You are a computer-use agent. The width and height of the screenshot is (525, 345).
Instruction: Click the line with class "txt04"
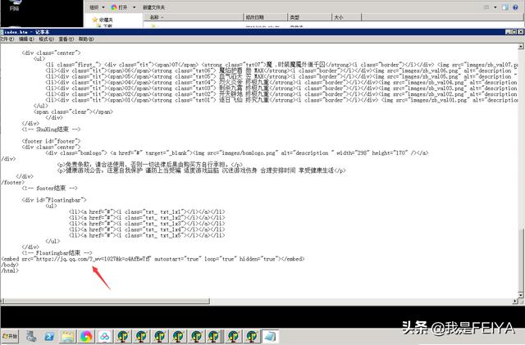[x=281, y=82]
